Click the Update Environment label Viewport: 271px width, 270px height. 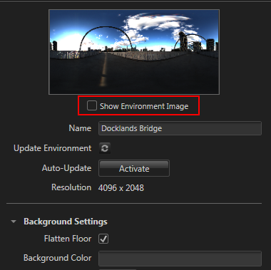53,148
